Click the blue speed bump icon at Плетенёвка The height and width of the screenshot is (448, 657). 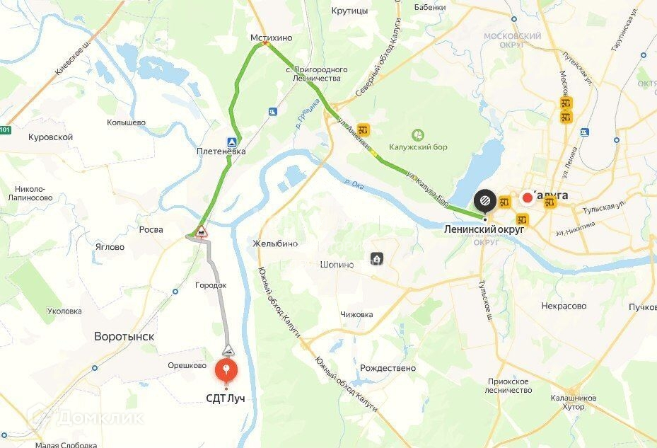233,142
